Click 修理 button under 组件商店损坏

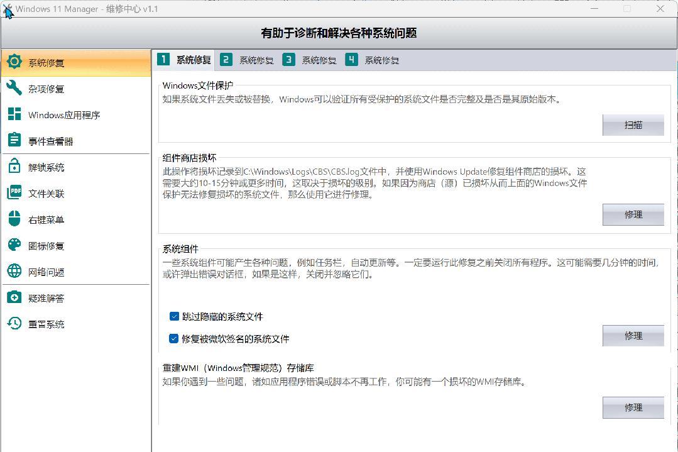pos(633,214)
